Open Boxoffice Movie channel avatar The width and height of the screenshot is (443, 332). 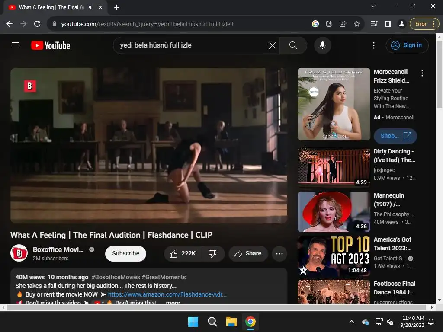pos(19,253)
